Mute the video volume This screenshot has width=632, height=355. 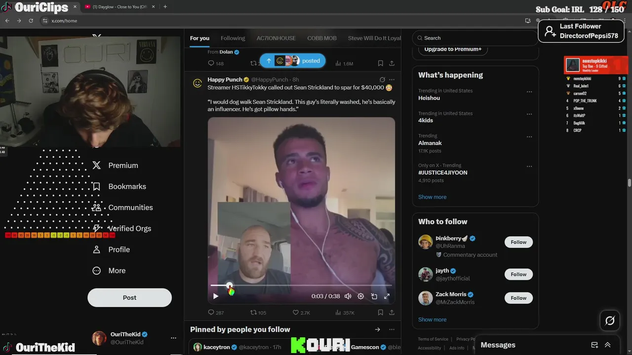click(x=348, y=296)
